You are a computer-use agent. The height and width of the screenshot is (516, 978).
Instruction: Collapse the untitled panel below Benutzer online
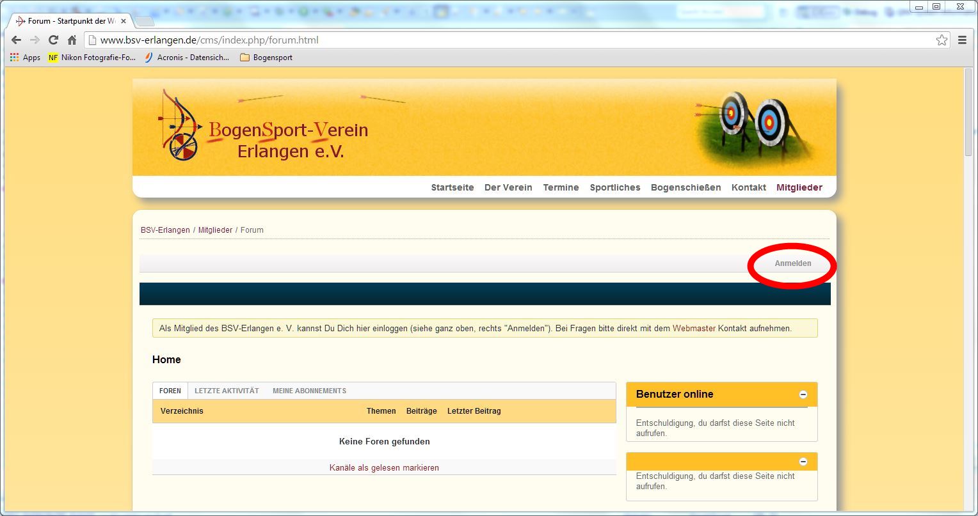803,462
